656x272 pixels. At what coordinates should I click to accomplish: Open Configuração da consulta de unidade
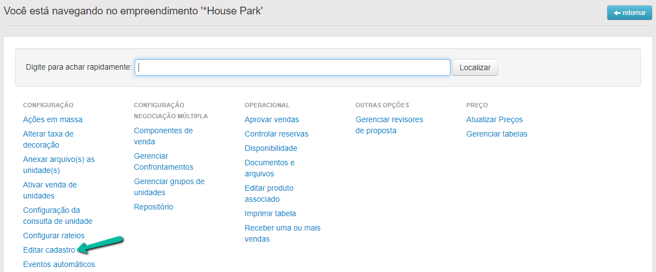point(58,216)
